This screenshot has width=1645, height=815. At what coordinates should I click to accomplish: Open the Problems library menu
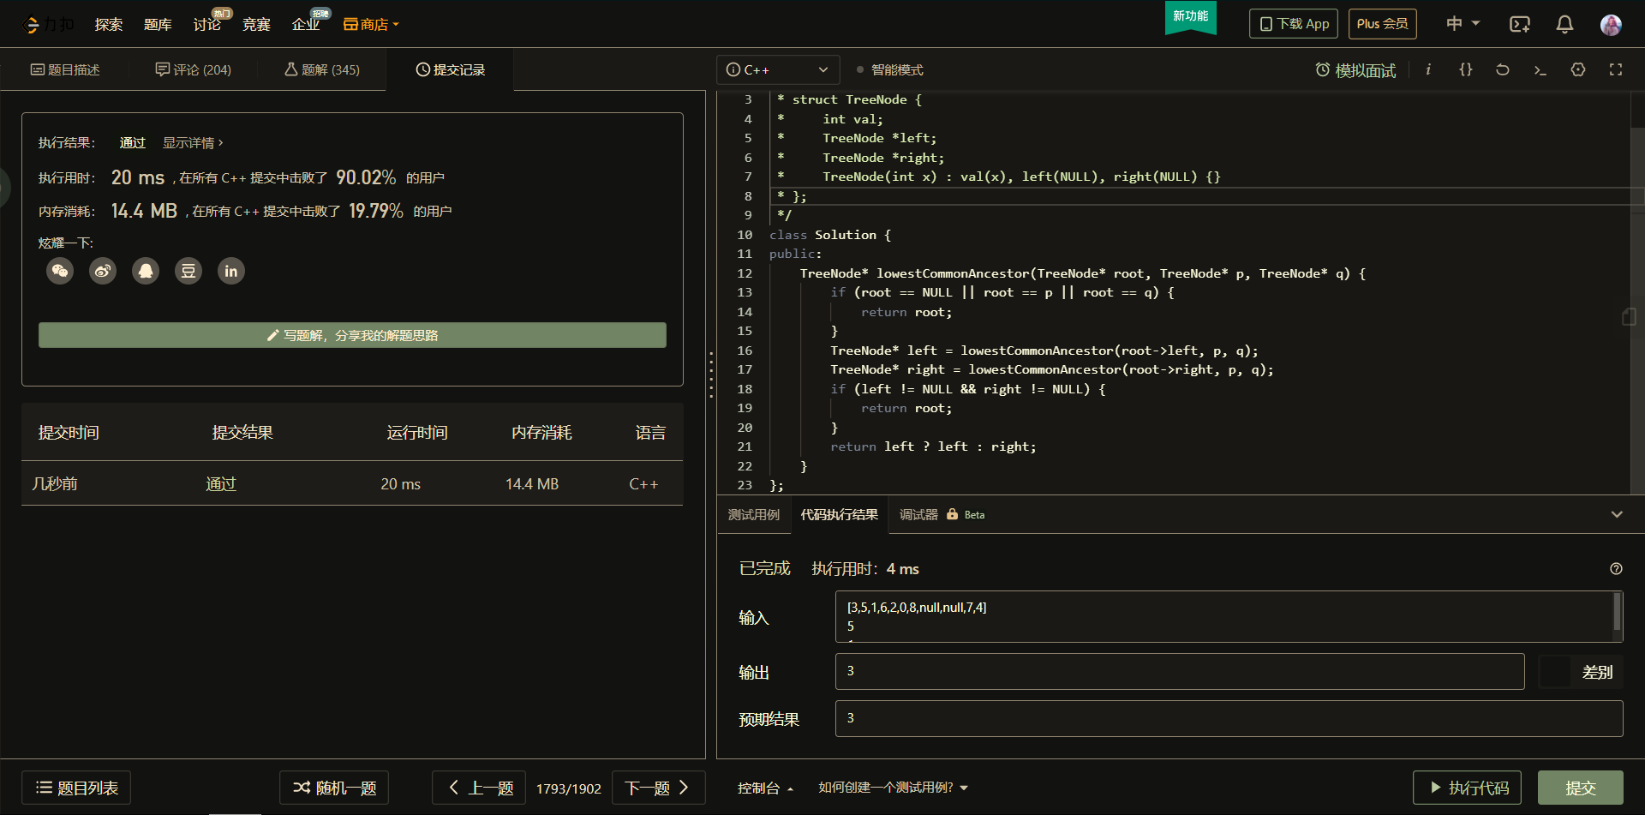click(x=158, y=24)
